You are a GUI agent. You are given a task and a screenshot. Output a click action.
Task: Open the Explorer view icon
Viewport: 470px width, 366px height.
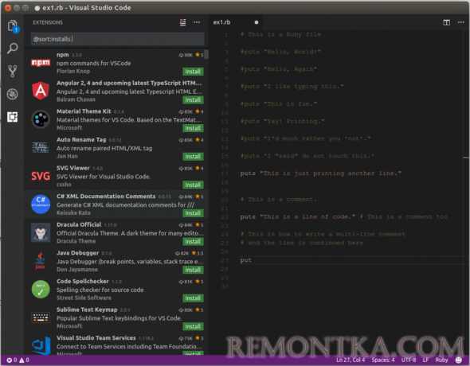(x=13, y=26)
